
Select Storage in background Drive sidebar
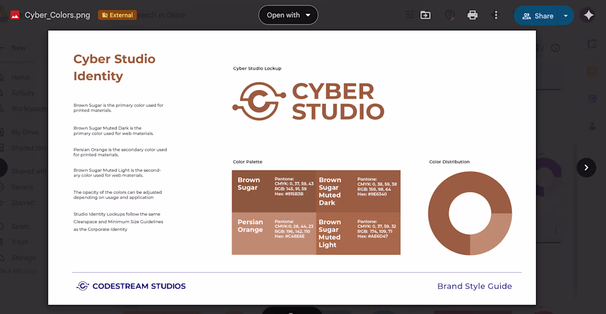23,258
